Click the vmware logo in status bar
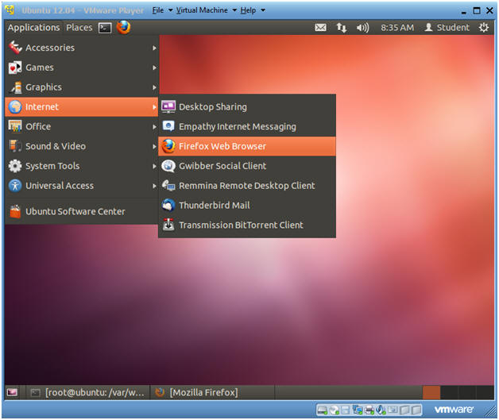Viewport: 499px width, 420px height. coord(454,410)
